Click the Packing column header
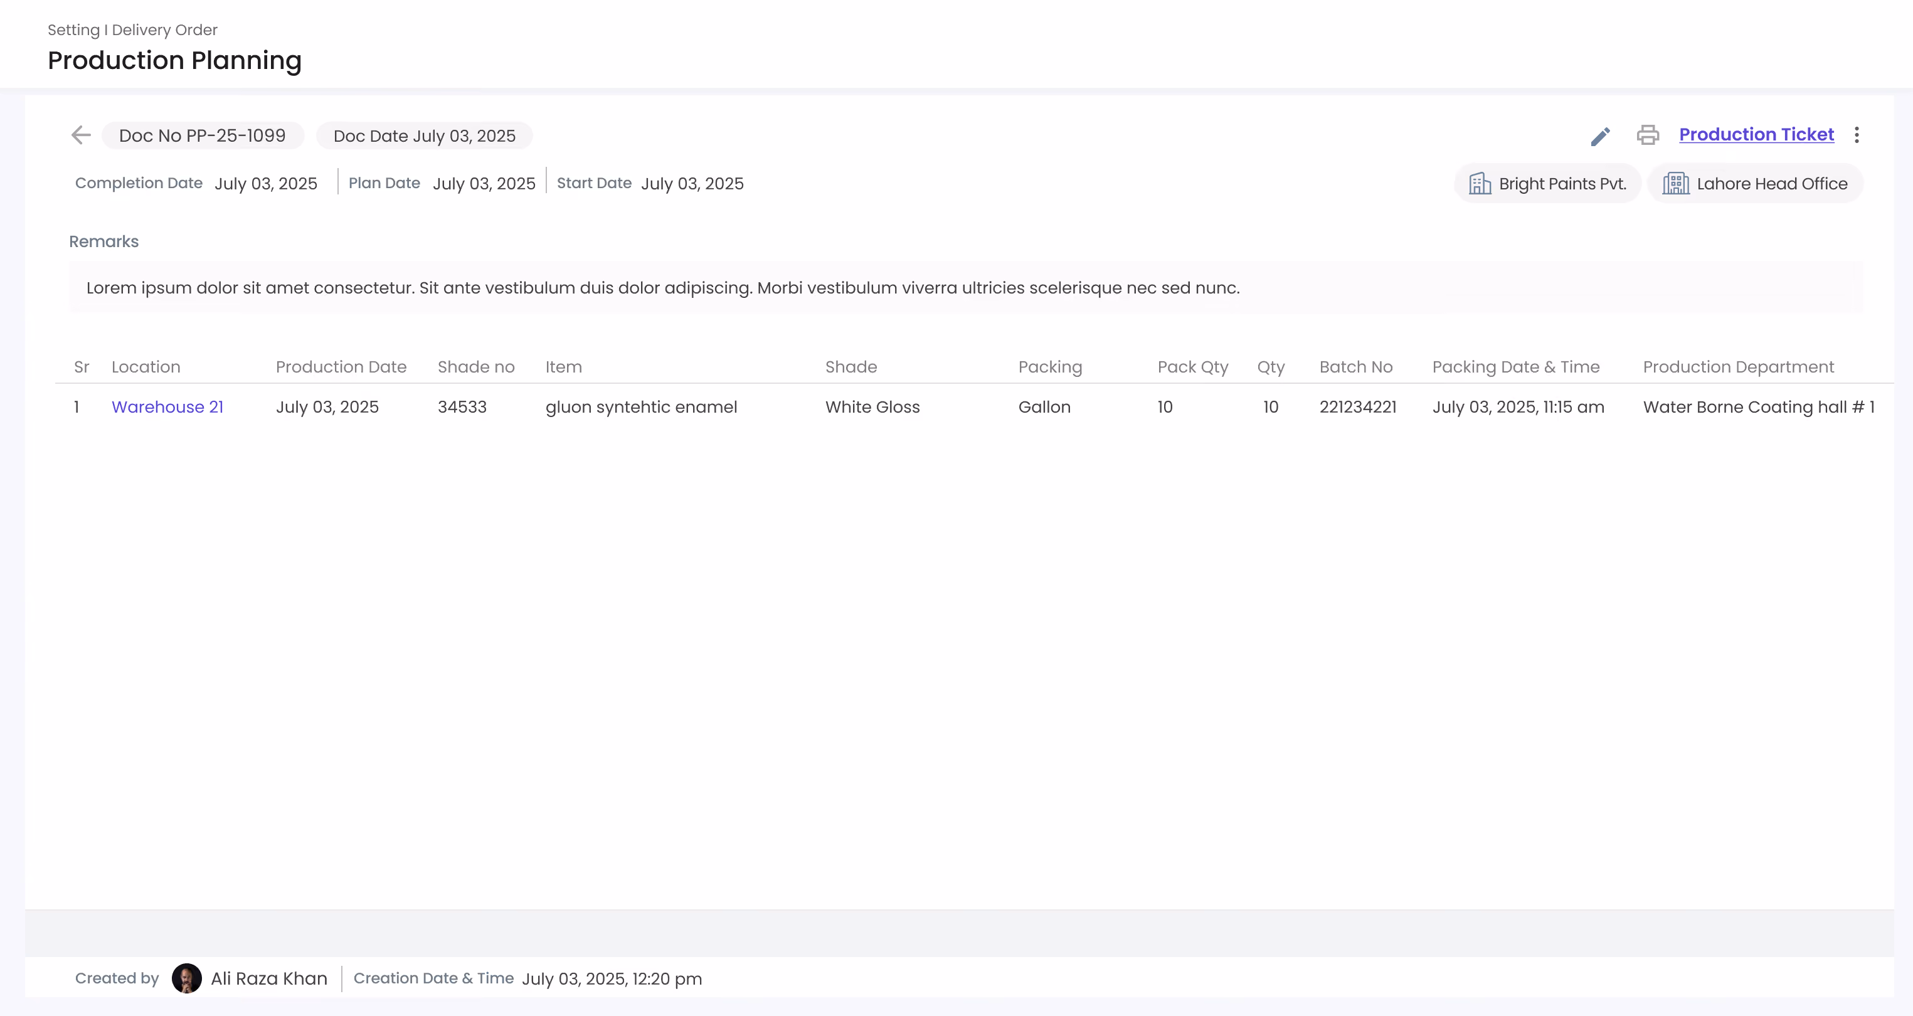 click(x=1050, y=368)
